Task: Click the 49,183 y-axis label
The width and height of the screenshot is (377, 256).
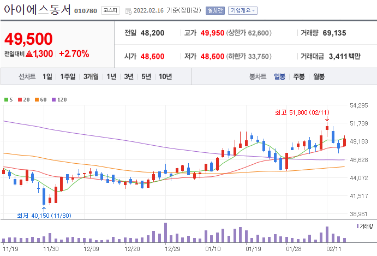Action: tap(359, 141)
